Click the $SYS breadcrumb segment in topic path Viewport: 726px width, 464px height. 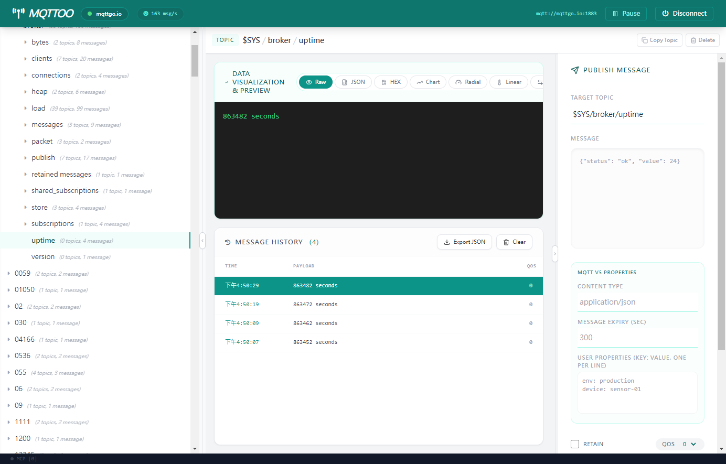tap(251, 40)
